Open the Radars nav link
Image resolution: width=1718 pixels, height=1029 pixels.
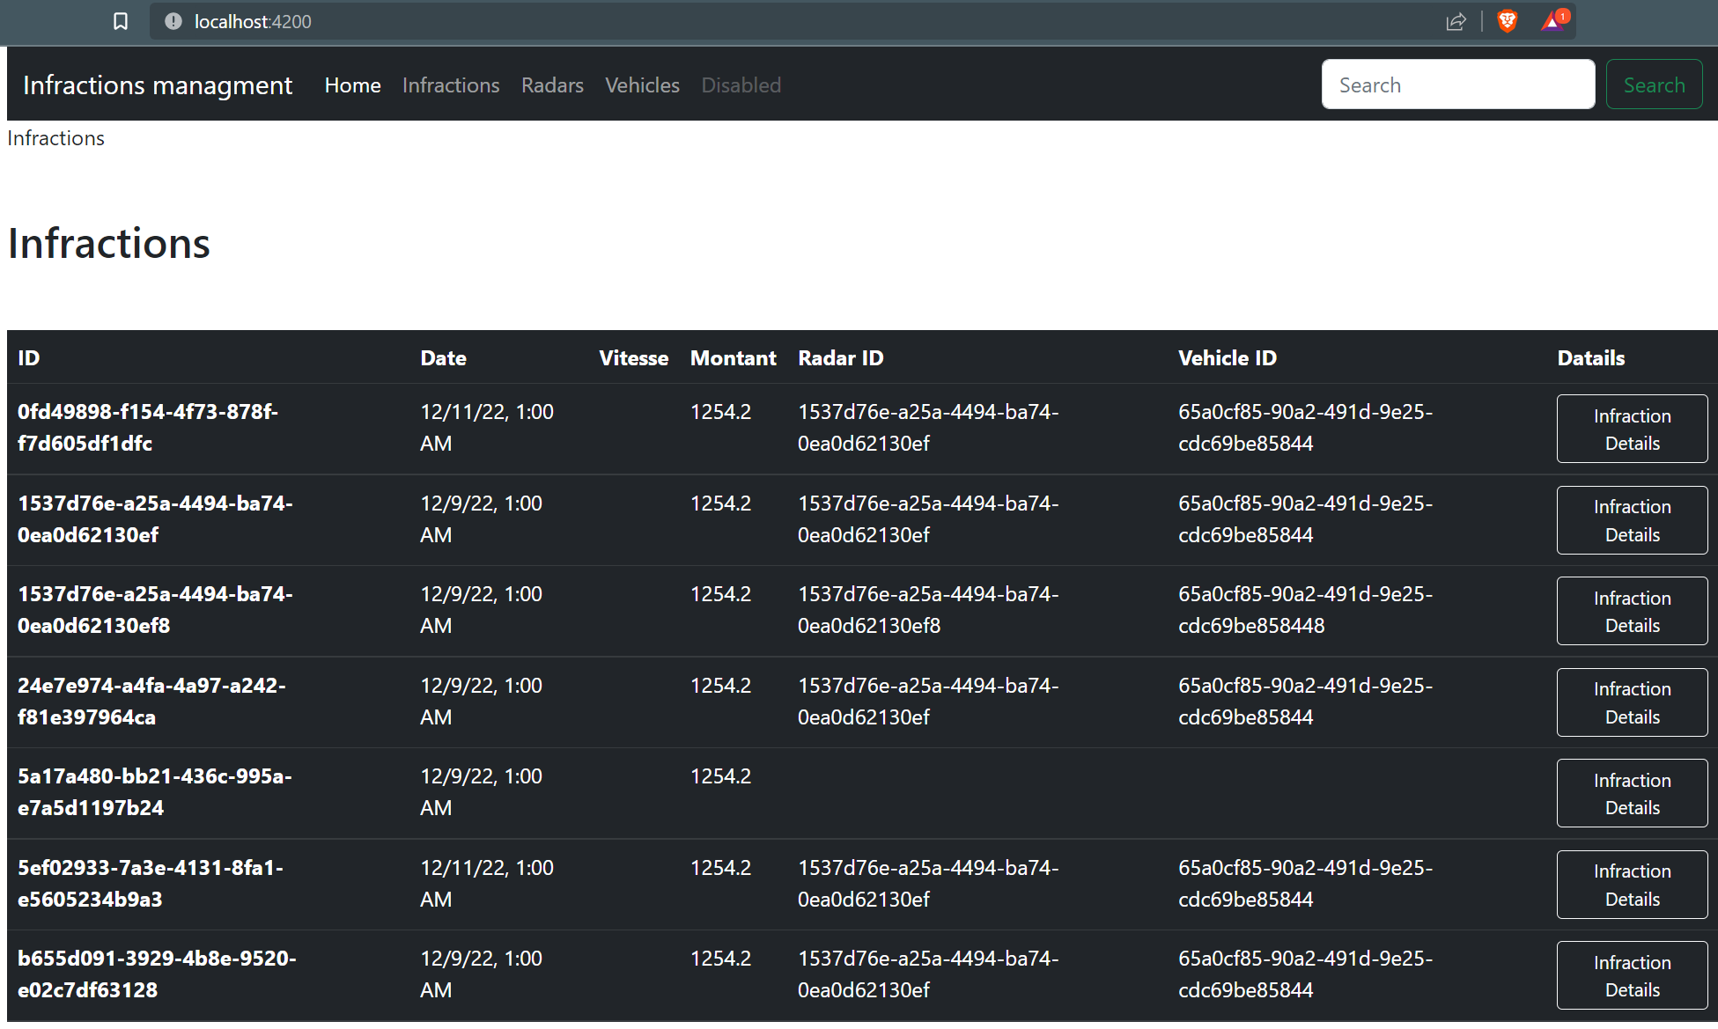[552, 85]
